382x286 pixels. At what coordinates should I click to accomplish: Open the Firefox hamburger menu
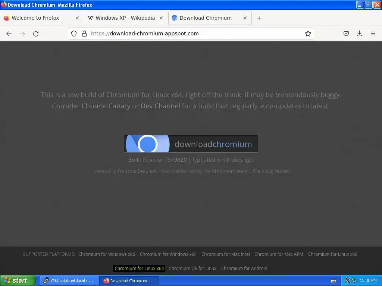[373, 34]
